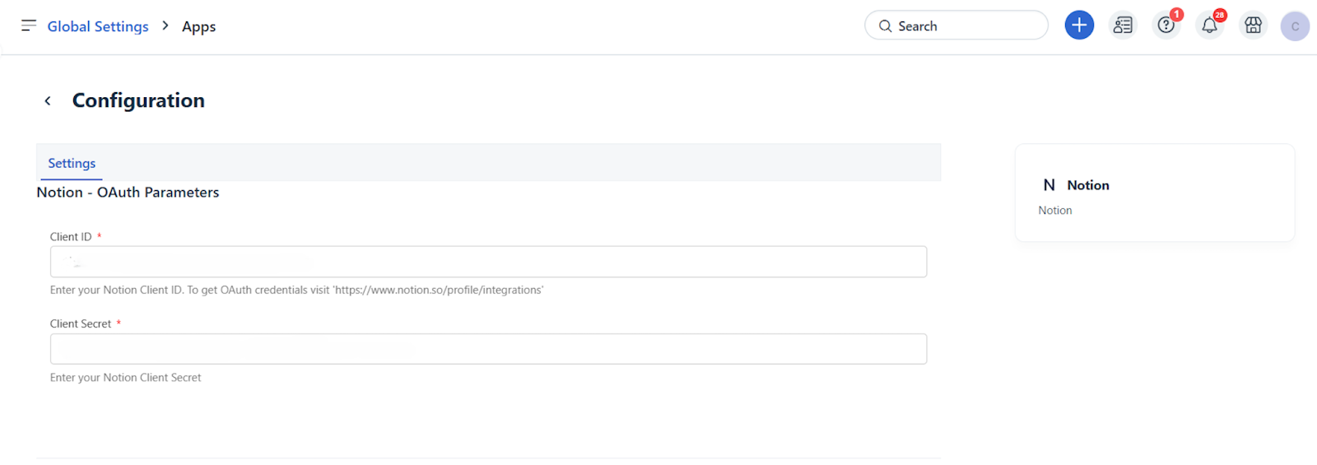Image resolution: width=1317 pixels, height=465 pixels.
Task: Click the Notion subtitle in the card
Action: tap(1055, 211)
